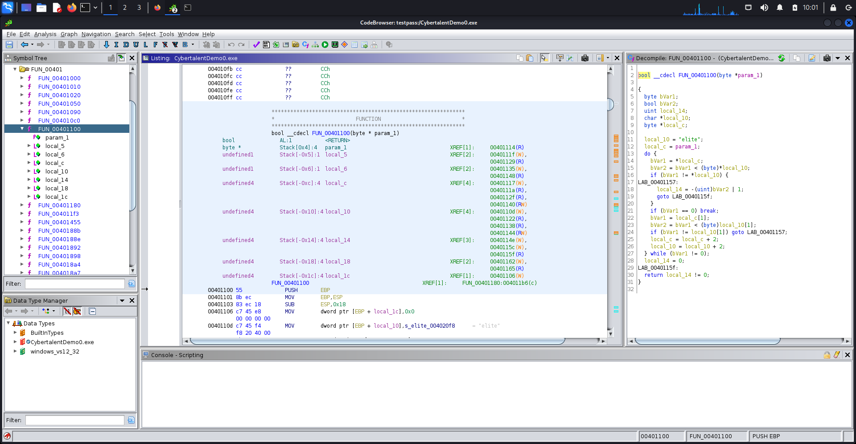Open the Decompile panel menu dropdown arrow
The height and width of the screenshot is (444, 856).
838,58
